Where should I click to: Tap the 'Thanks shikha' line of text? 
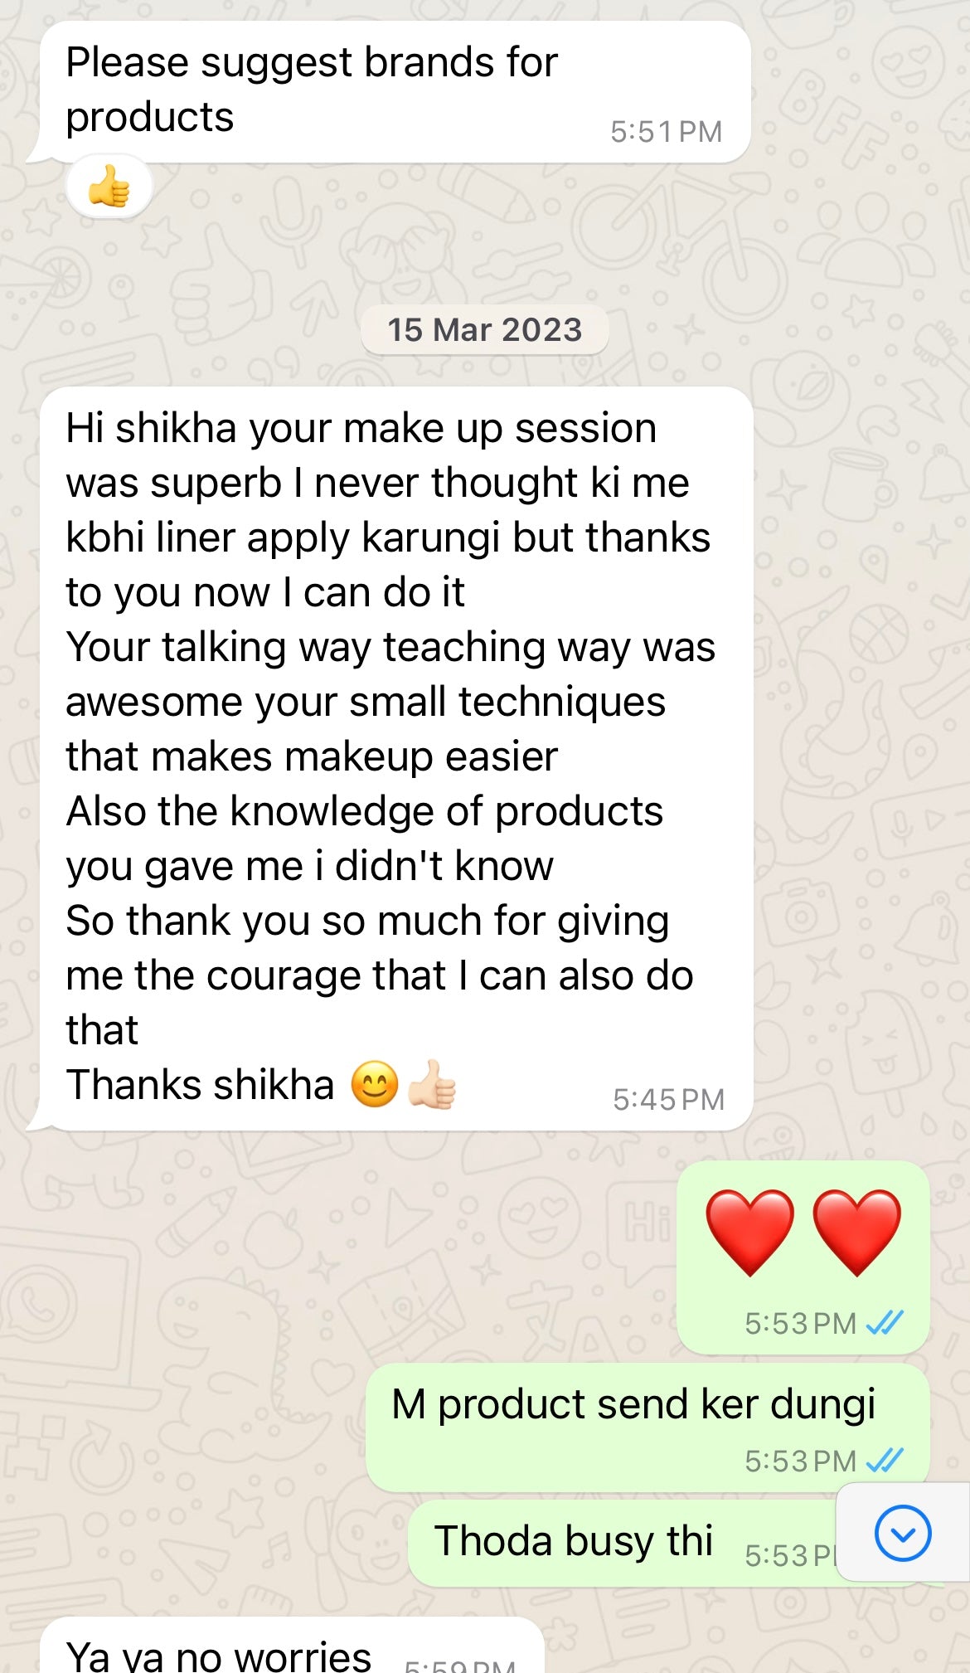(200, 1085)
